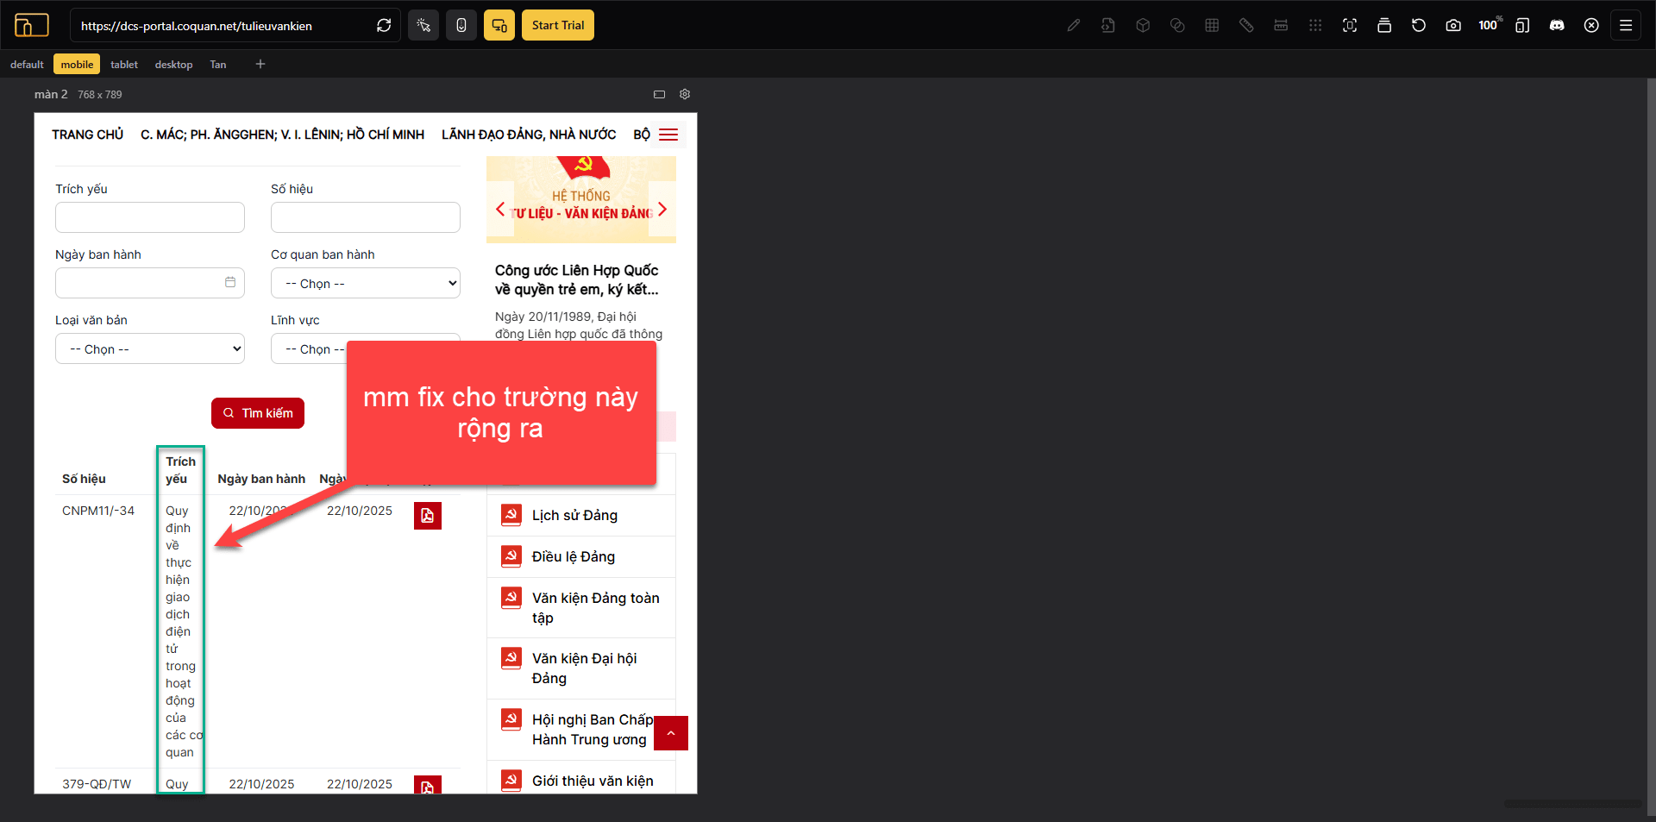Click the grid overlay icon in toolbar
The height and width of the screenshot is (822, 1656).
pos(1212,25)
